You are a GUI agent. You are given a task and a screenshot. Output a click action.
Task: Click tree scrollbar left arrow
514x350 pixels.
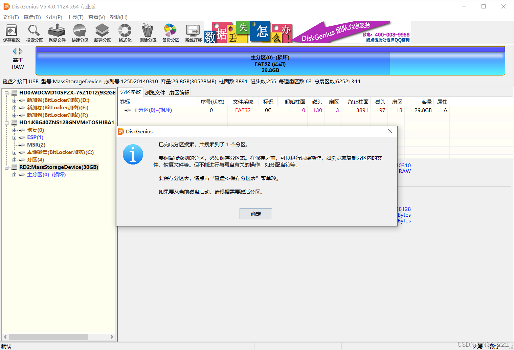click(x=5, y=337)
